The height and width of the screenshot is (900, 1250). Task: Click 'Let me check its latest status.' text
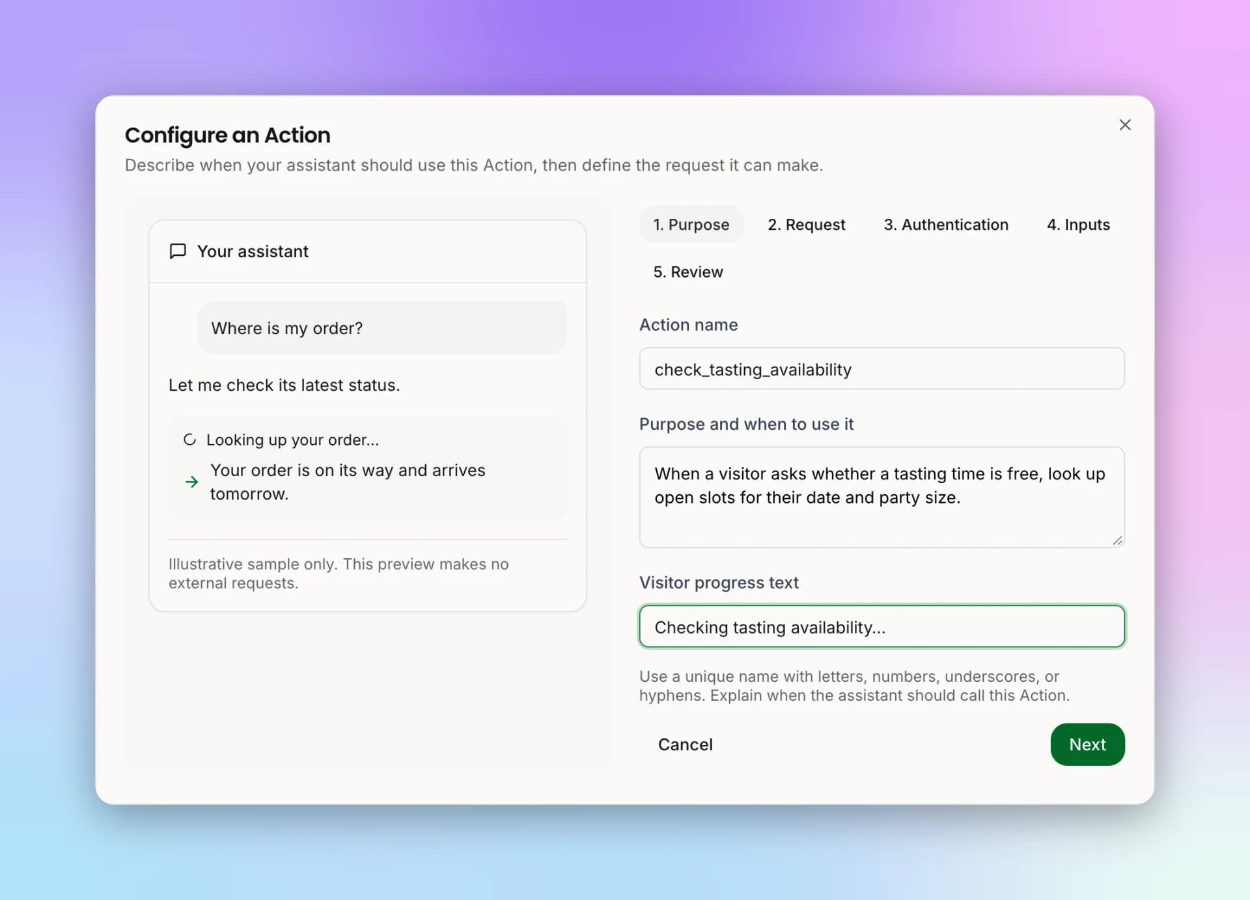[284, 385]
